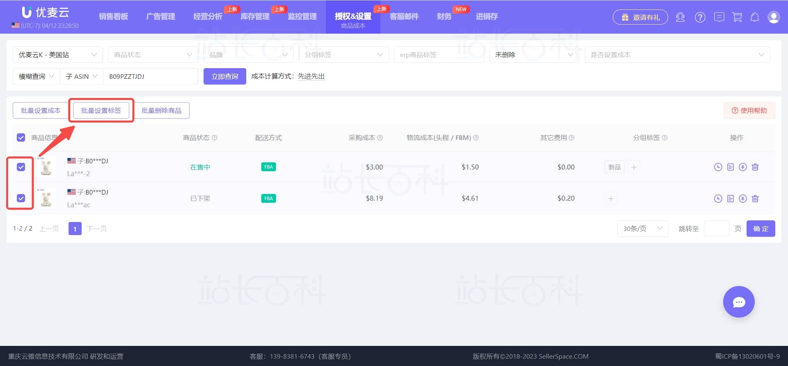The image size is (788, 366).
Task: Click FBA badge in the 在售中 row
Action: pyautogui.click(x=268, y=167)
